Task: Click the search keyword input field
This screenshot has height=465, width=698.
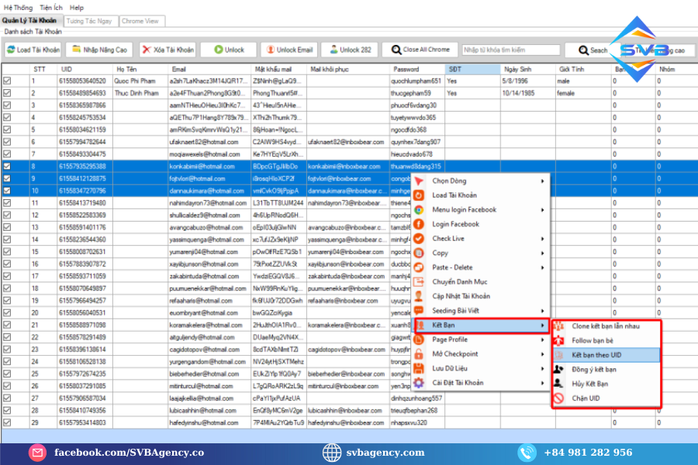Action: (510, 50)
